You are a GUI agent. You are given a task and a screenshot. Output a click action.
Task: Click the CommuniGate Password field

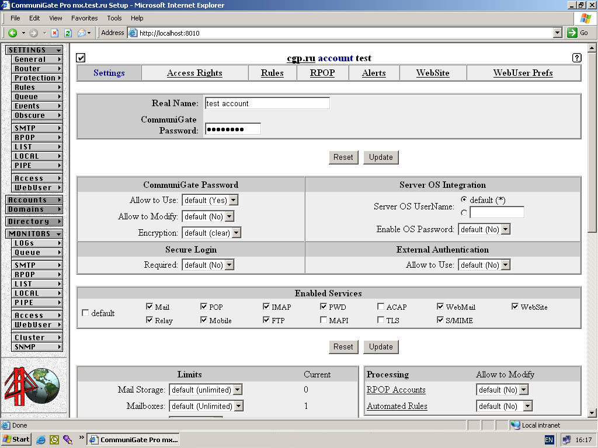coord(232,129)
